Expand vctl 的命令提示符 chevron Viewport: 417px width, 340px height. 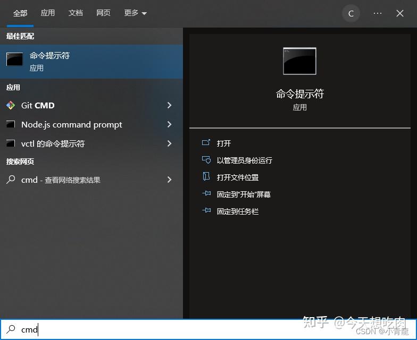pyautogui.click(x=169, y=143)
